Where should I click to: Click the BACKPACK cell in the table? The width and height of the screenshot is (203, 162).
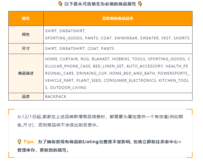click(x=56, y=97)
